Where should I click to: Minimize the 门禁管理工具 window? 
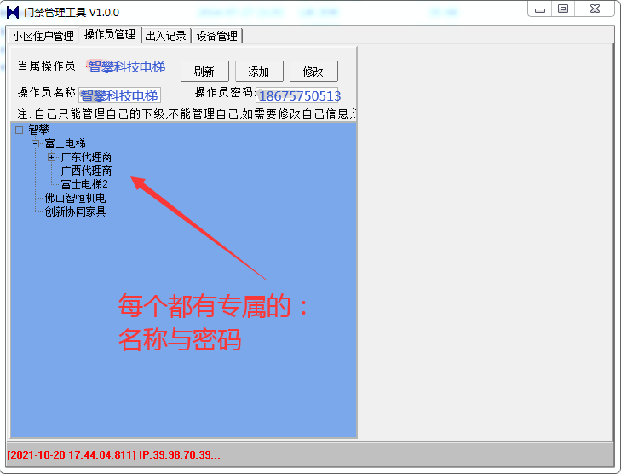[540, 9]
